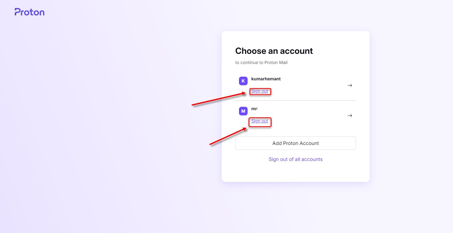This screenshot has width=453, height=233.
Task: Click the upper red annotation arrow
Action: pos(218,98)
